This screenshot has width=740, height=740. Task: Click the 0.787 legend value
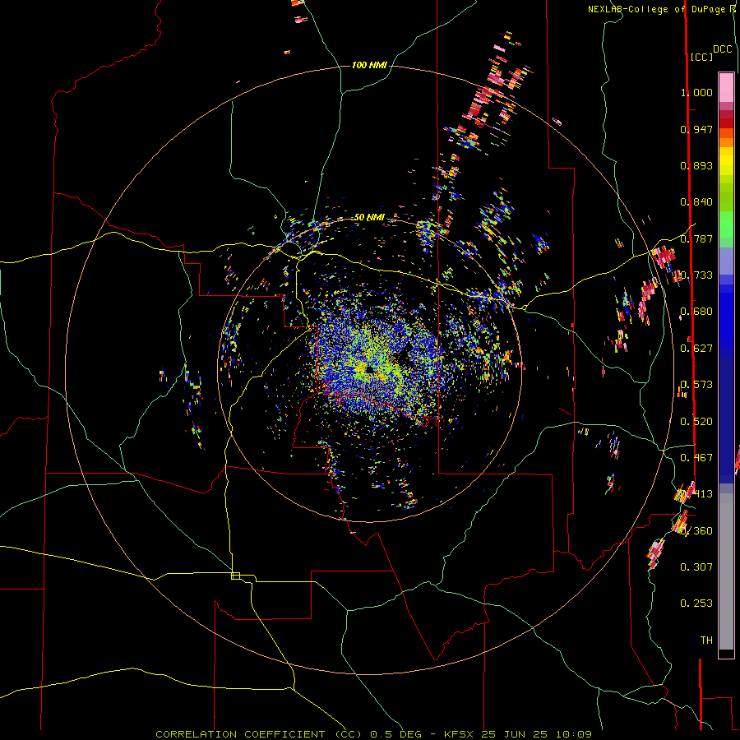coord(696,238)
